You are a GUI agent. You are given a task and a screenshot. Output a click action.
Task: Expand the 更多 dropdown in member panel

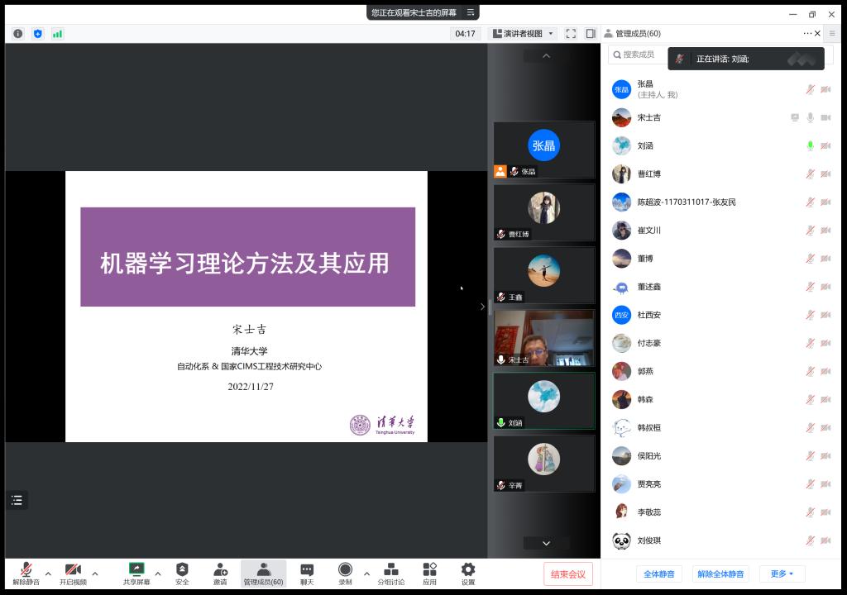(x=782, y=574)
